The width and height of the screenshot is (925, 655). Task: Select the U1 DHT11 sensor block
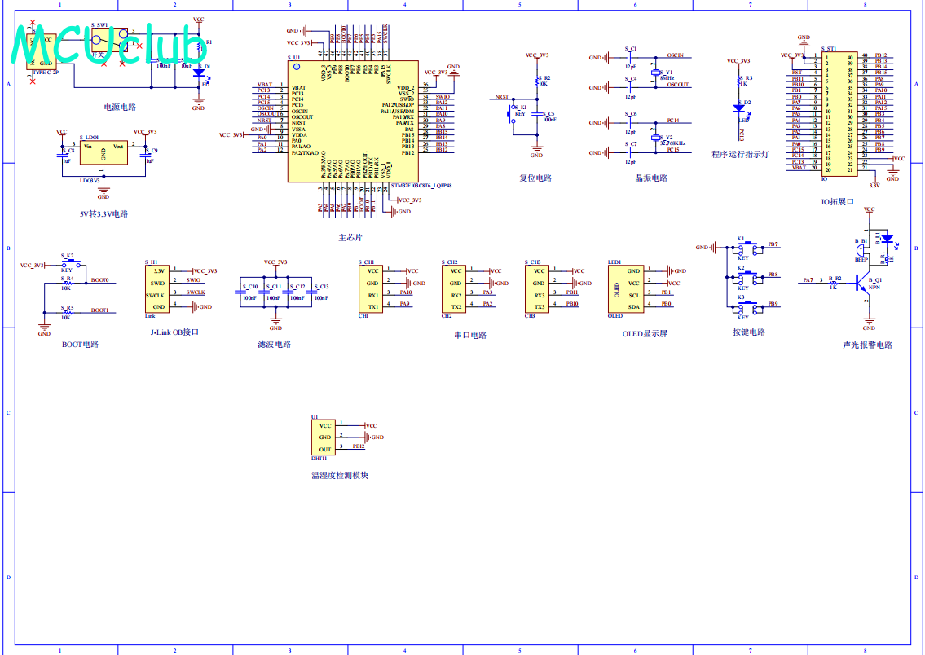(x=324, y=437)
